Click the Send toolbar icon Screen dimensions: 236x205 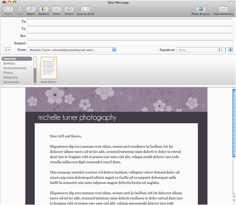8,9
